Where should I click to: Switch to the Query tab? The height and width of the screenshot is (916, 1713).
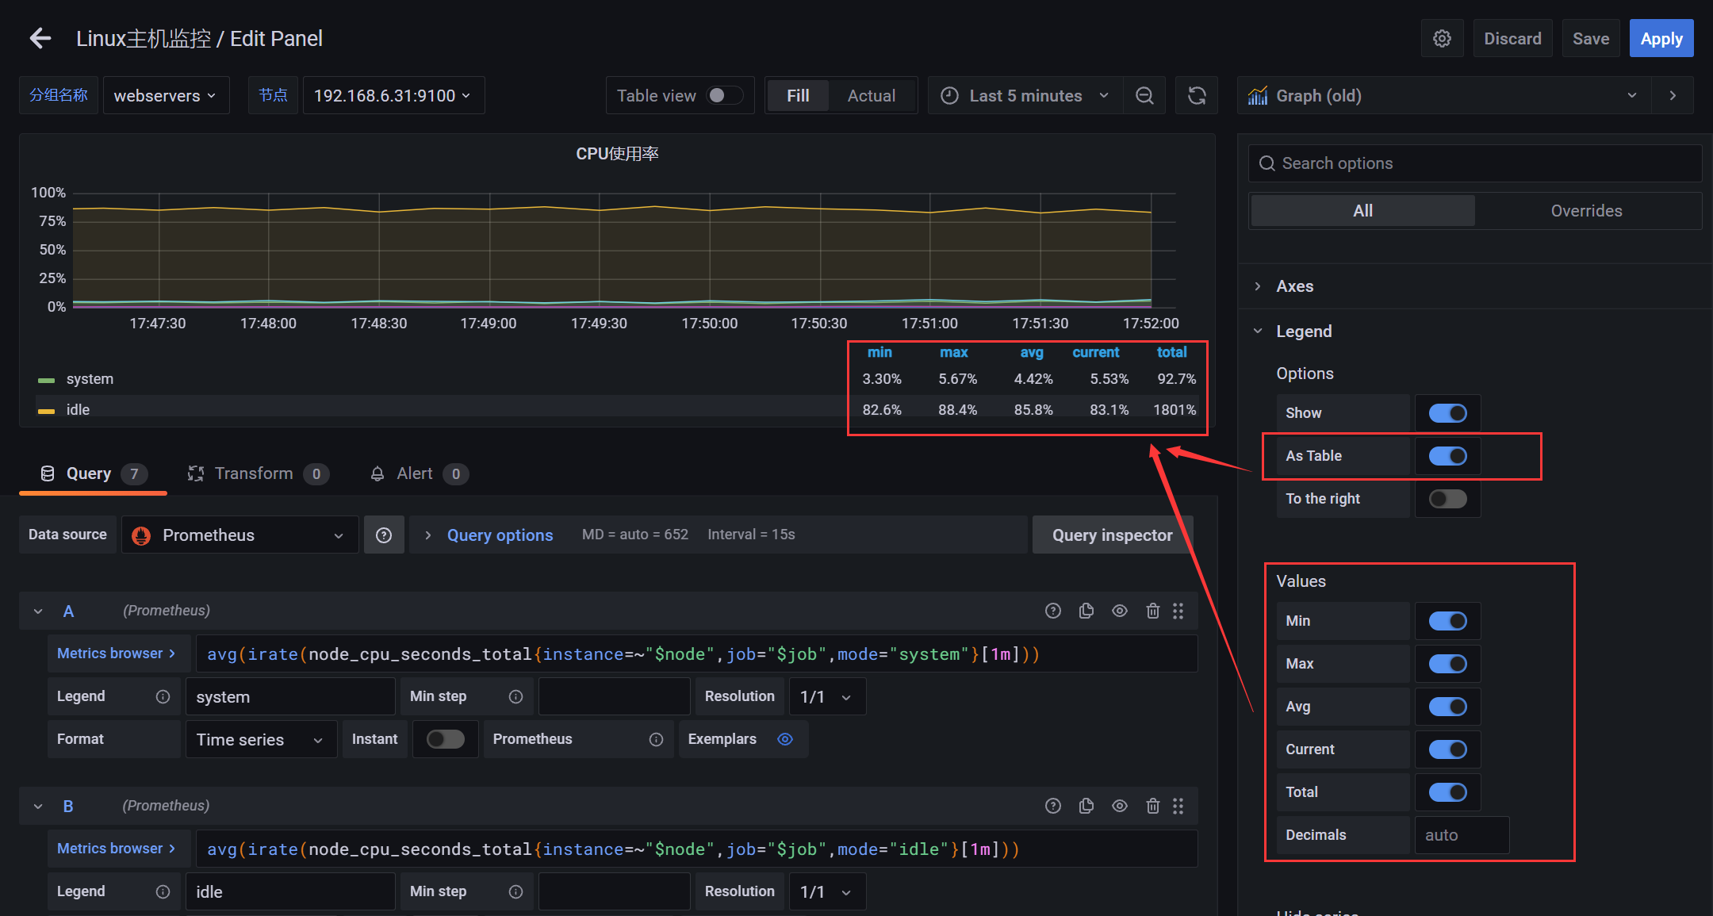93,473
